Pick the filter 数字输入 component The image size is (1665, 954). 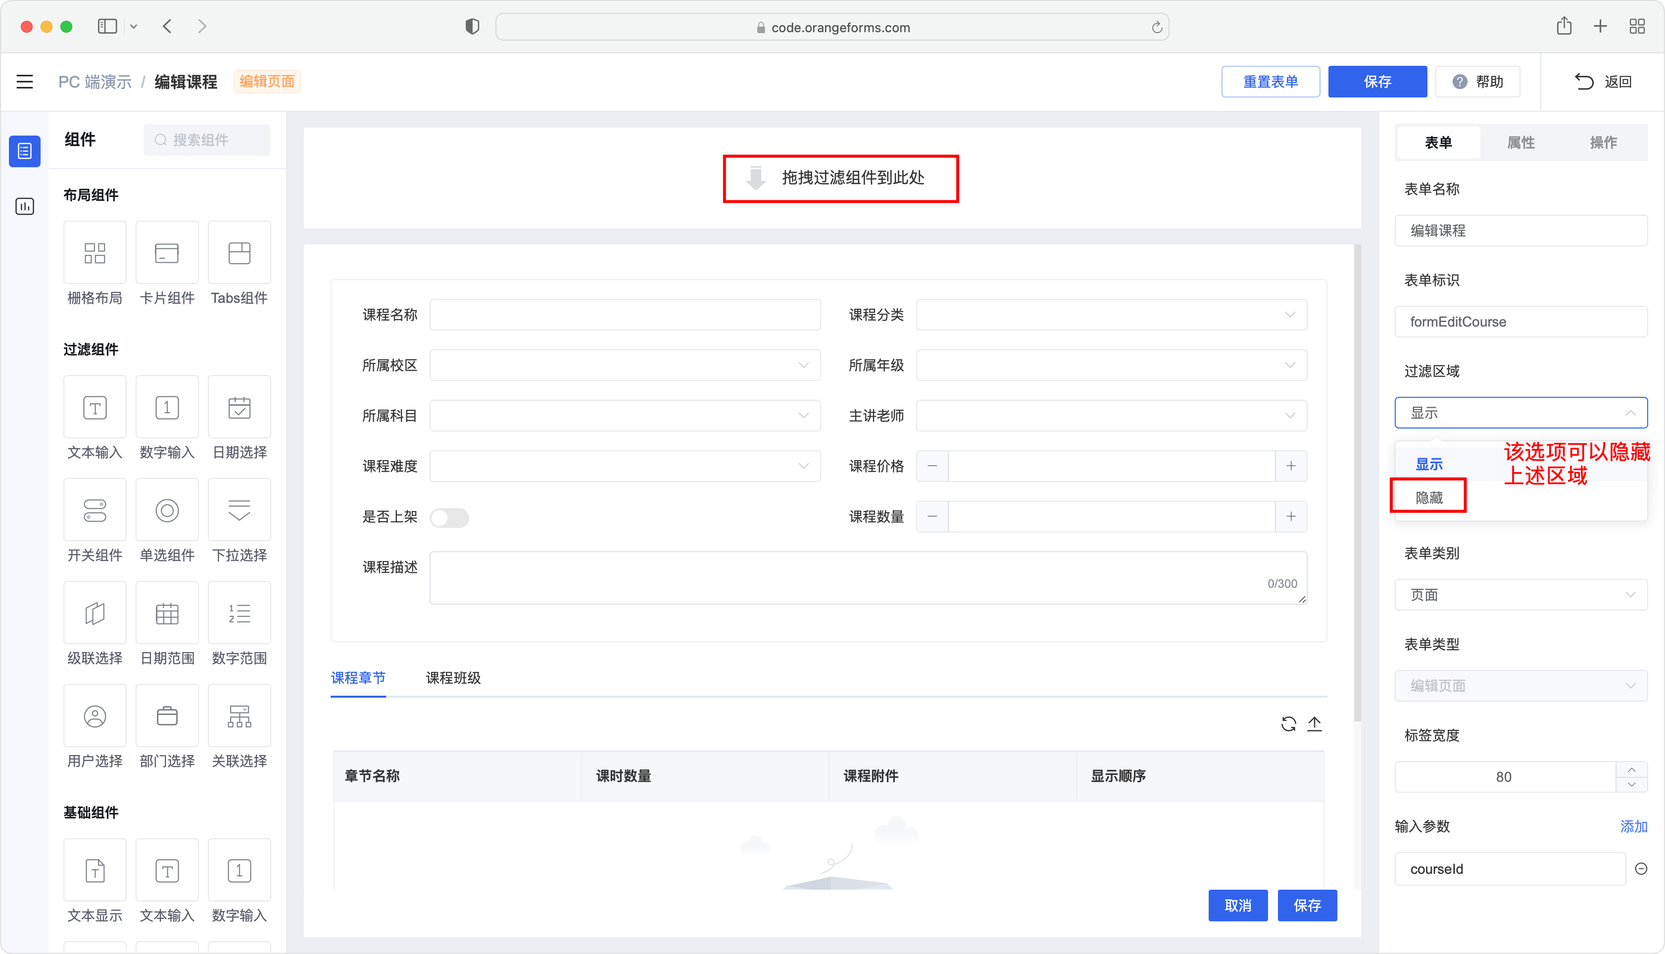pyautogui.click(x=166, y=408)
